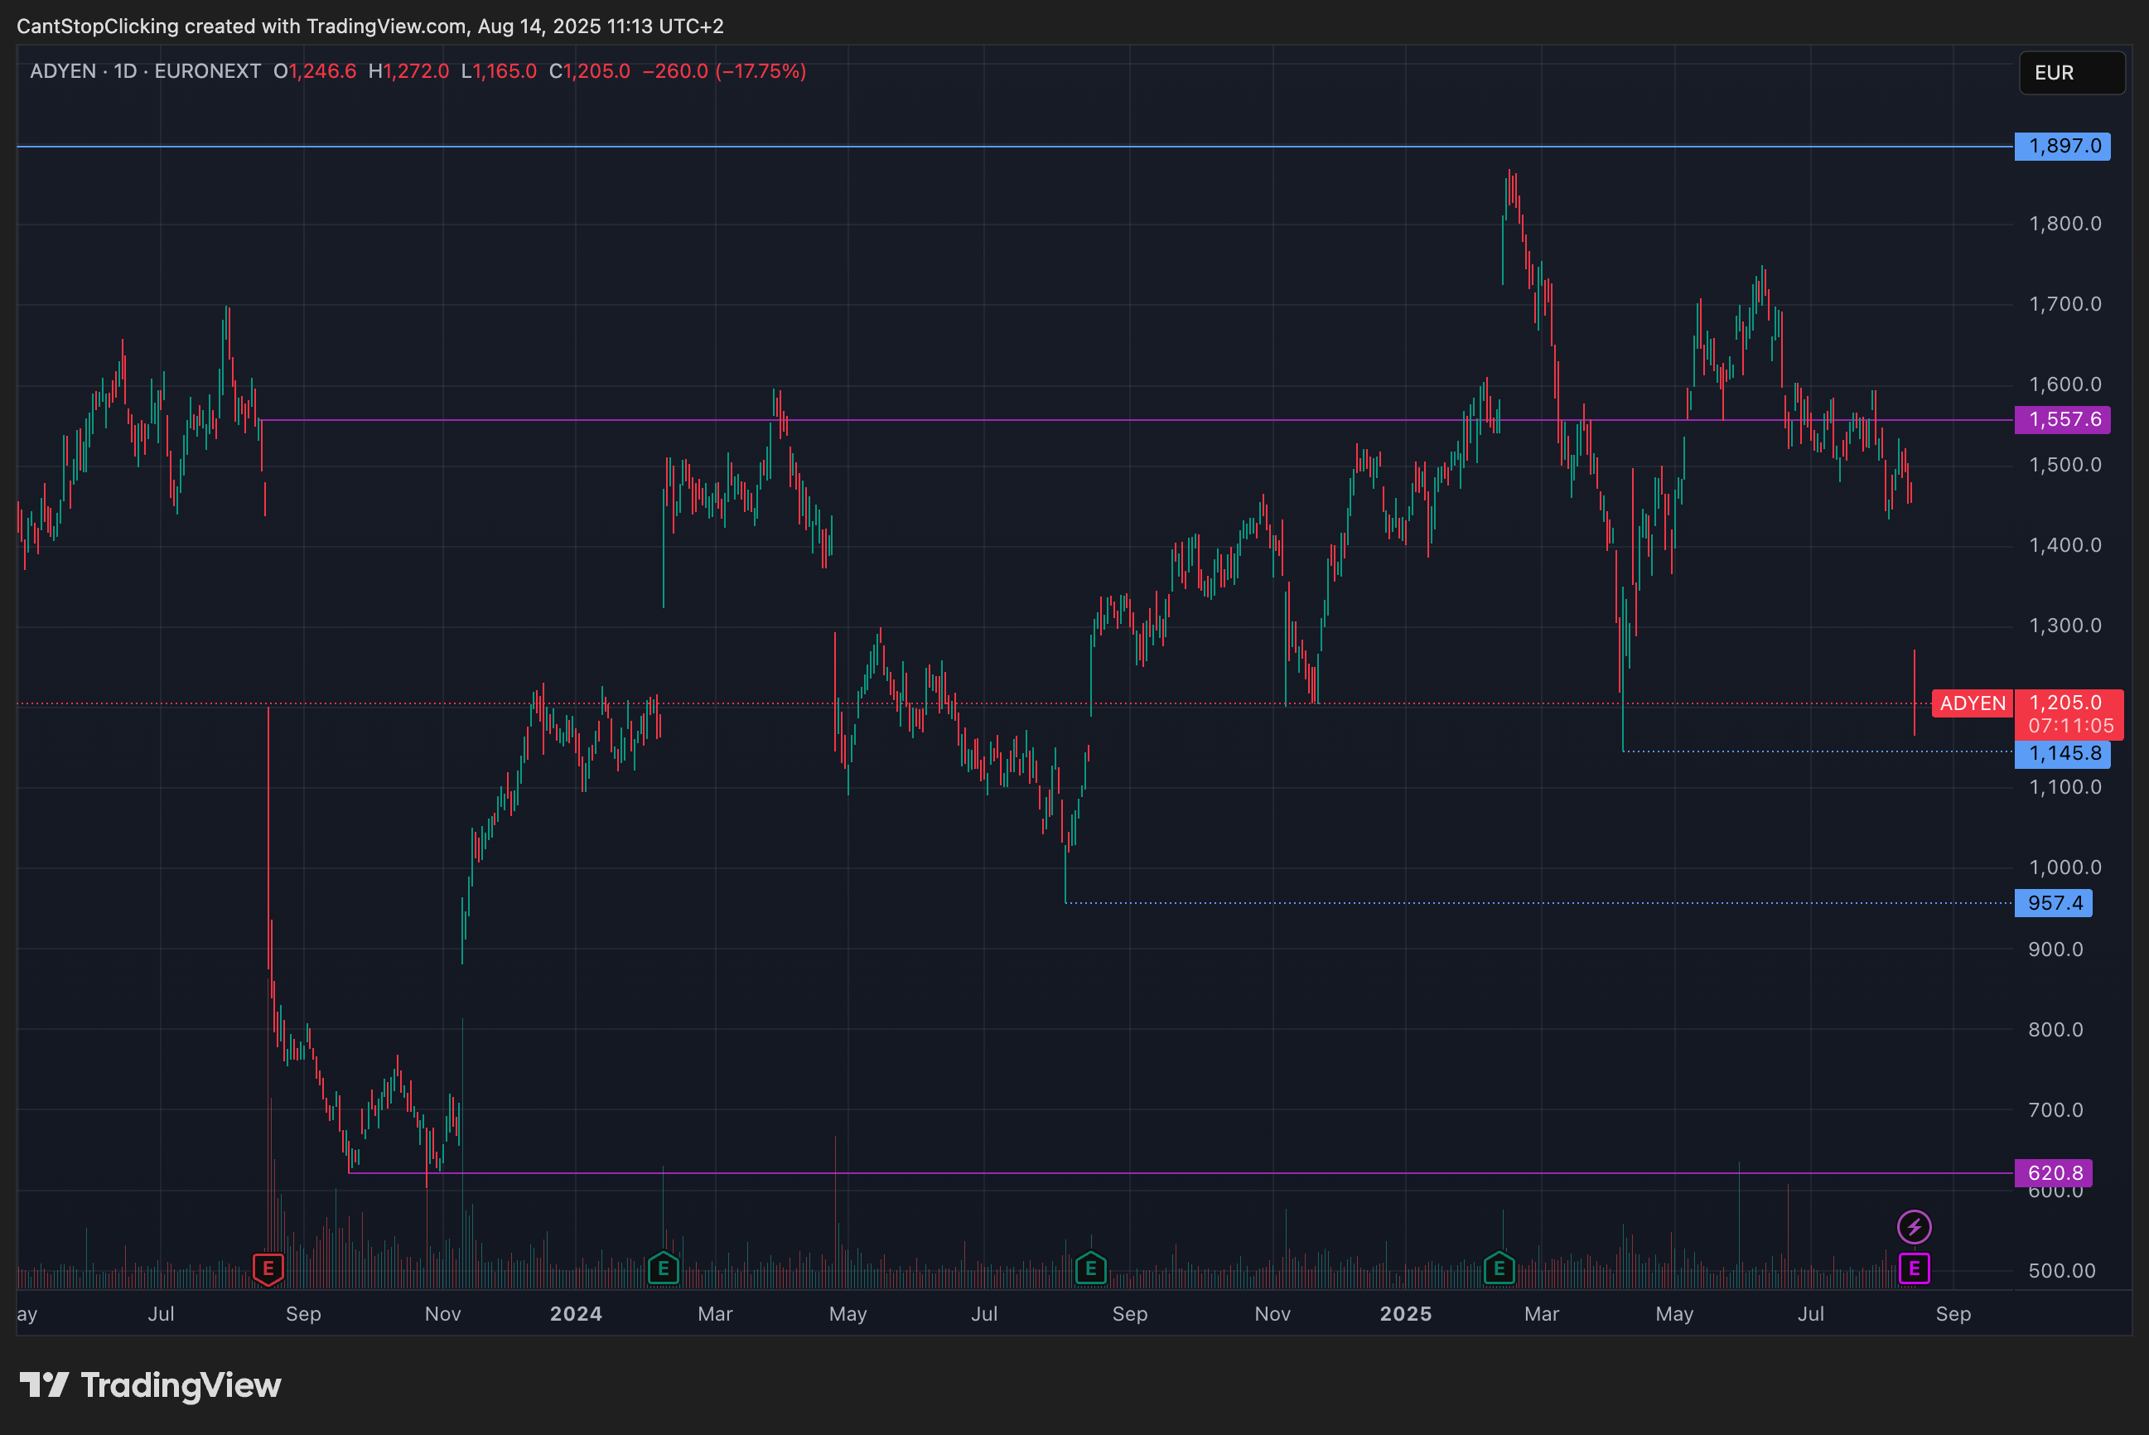
Task: Click the 2024 label on time axis
Action: pos(576,1314)
